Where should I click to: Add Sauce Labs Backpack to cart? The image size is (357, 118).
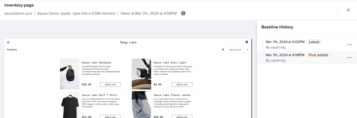[110, 85]
